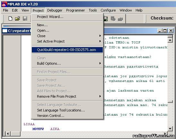Click the greyed Select Language Toolsuite entry
176x139 pixels.
click(x=67, y=105)
